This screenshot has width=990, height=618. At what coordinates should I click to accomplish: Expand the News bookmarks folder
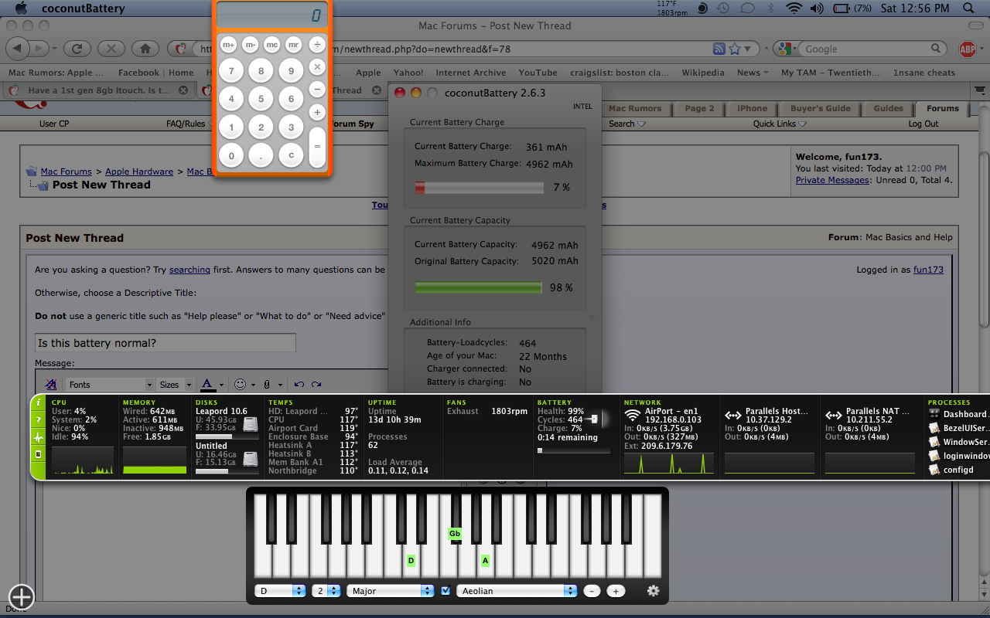(753, 73)
